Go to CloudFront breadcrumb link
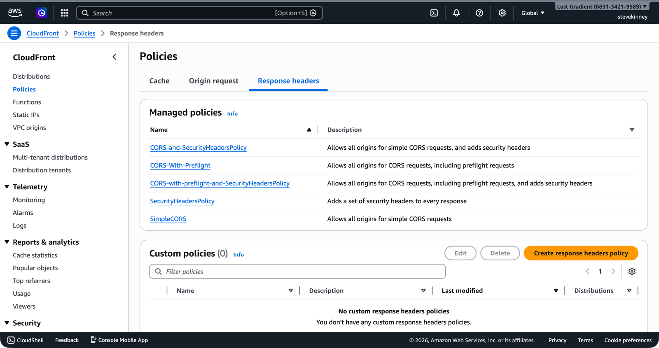The height and width of the screenshot is (348, 659). 42,33
